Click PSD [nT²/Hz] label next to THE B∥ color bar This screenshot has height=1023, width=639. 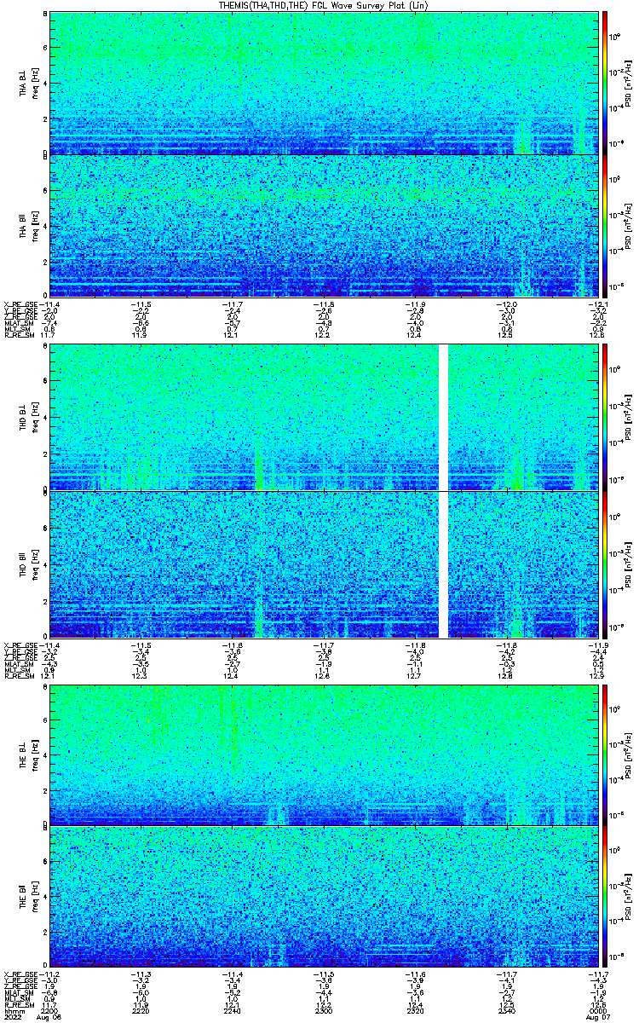tap(628, 896)
